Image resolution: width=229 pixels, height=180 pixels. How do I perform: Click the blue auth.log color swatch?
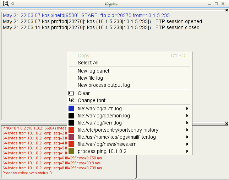tap(71, 108)
